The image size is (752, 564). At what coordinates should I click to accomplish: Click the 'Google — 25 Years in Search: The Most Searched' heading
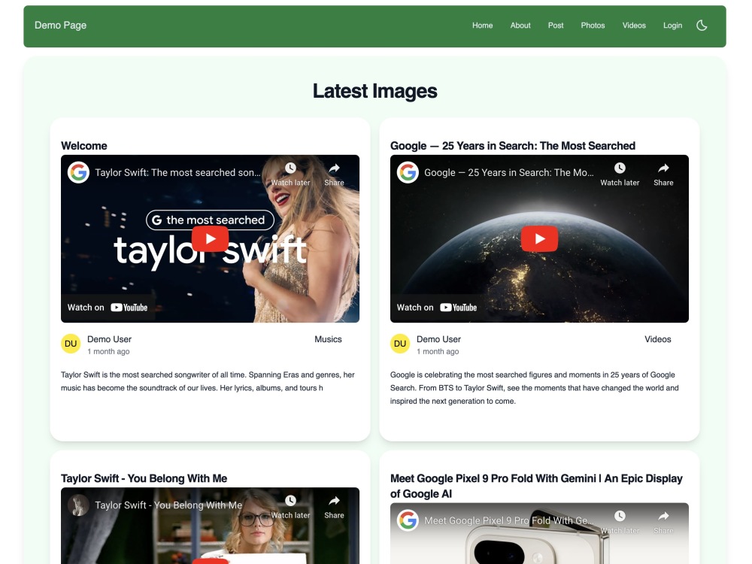pyautogui.click(x=513, y=146)
